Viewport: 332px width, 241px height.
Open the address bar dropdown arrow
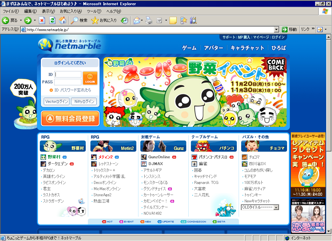[x=277, y=30]
